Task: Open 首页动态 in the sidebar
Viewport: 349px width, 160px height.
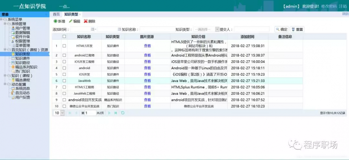Action: [x=22, y=93]
